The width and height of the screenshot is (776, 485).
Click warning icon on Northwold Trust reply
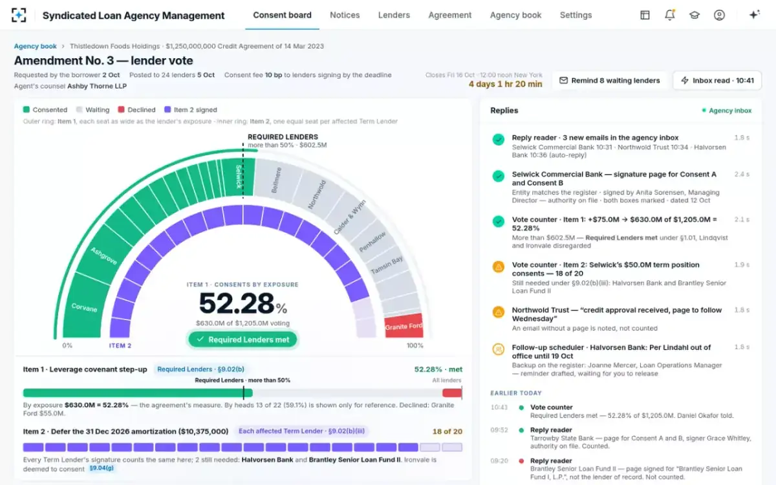(x=498, y=312)
